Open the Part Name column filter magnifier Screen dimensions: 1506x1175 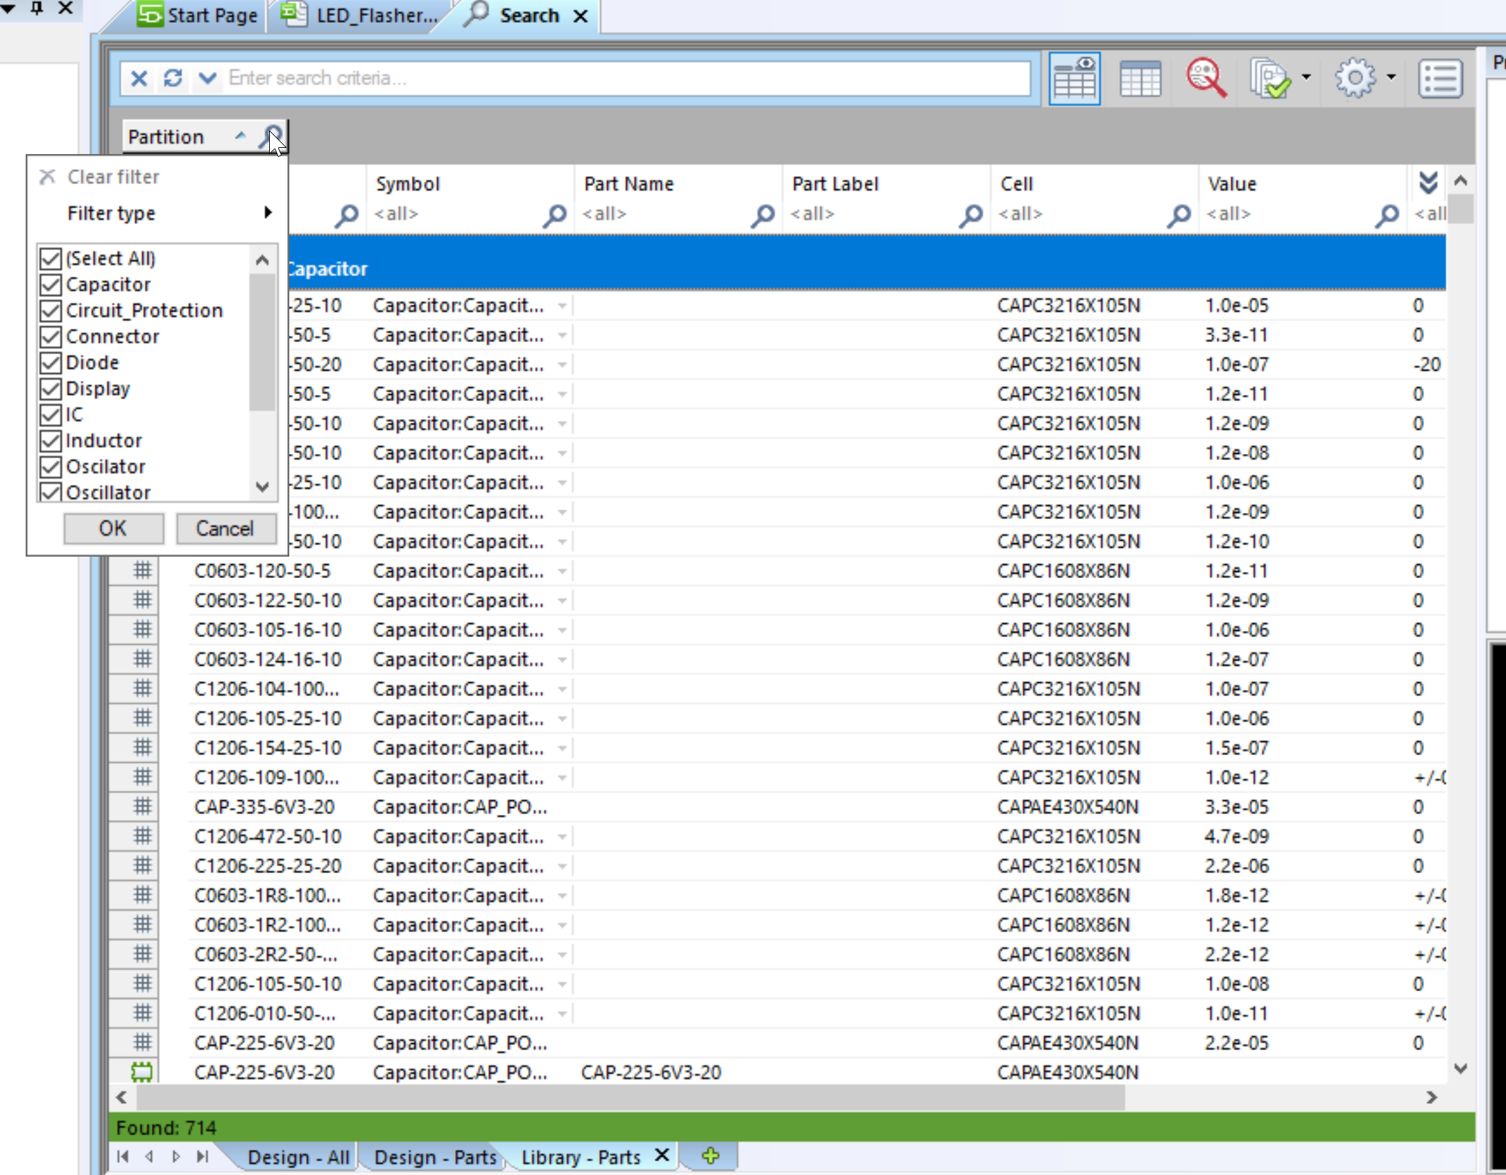[763, 215]
